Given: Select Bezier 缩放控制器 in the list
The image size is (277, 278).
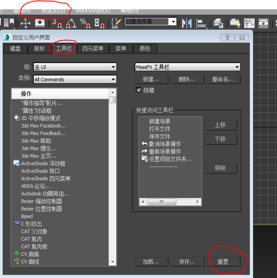Looking at the screenshot, I should tap(42, 201).
